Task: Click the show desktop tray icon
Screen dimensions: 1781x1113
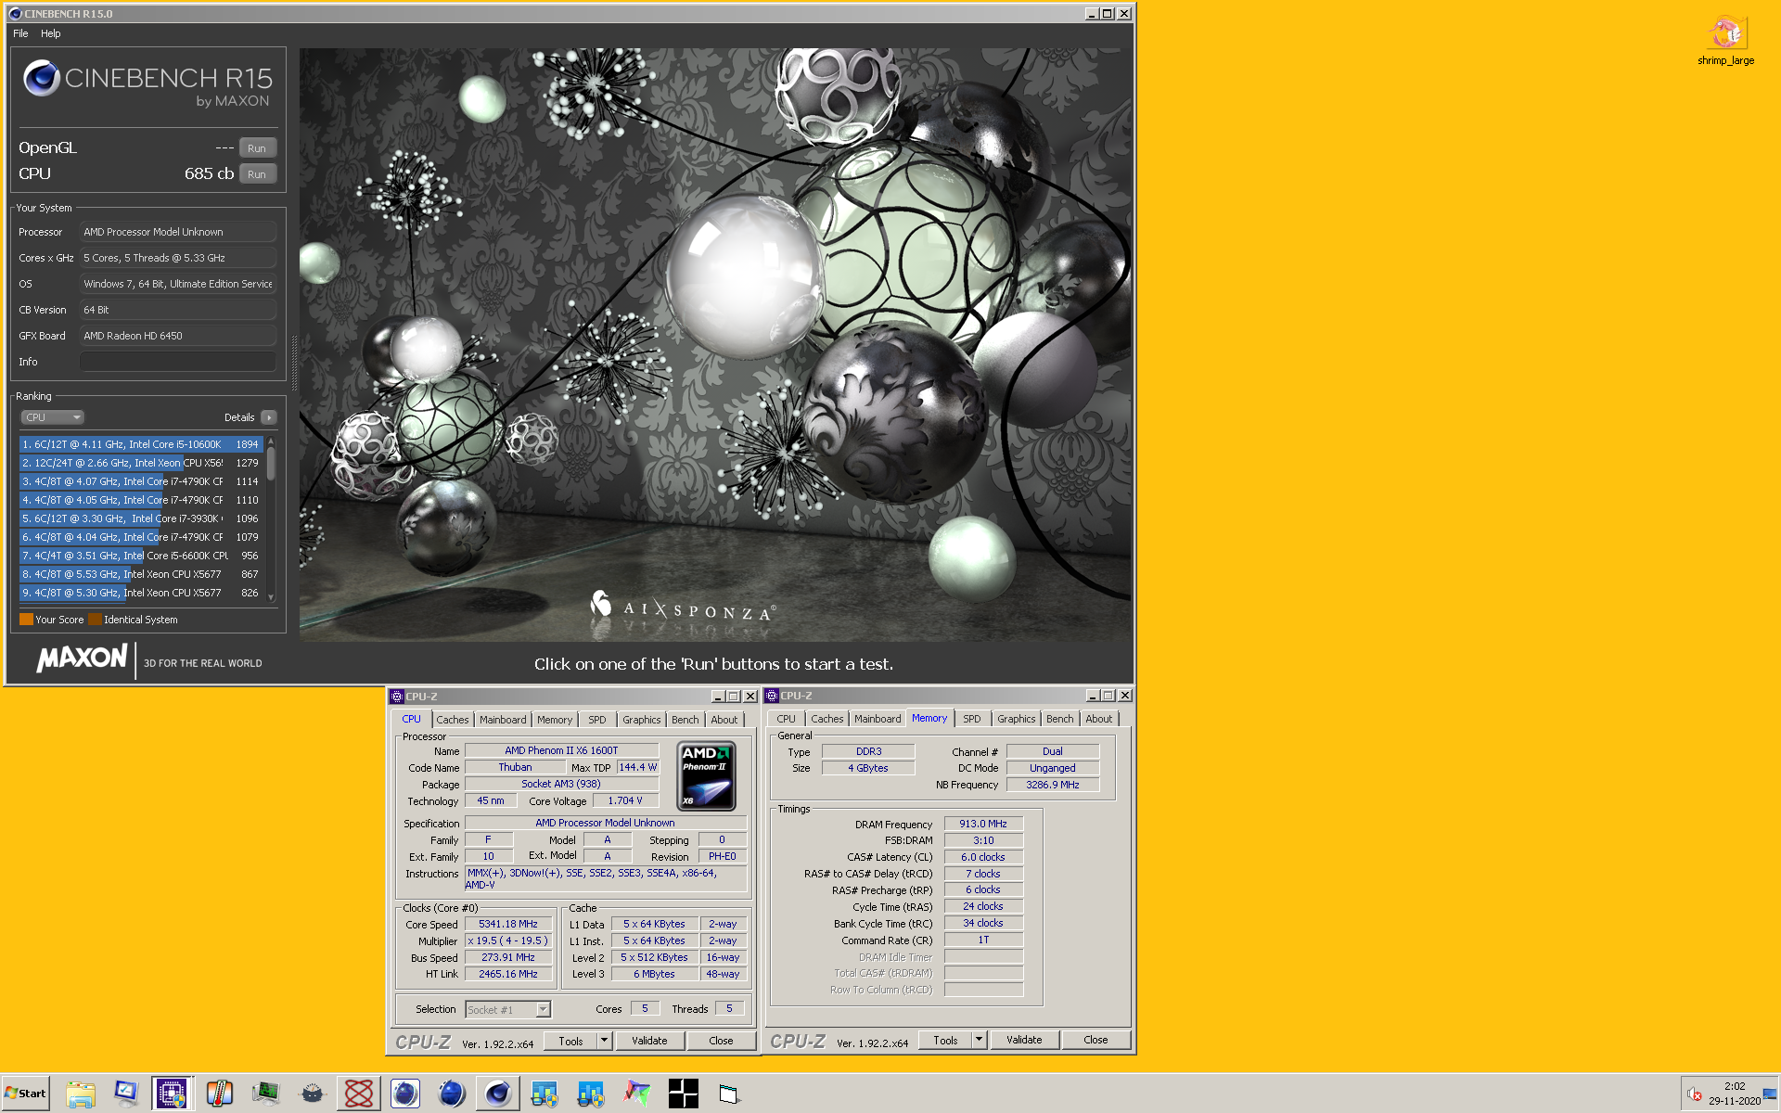Action: point(1771,1094)
